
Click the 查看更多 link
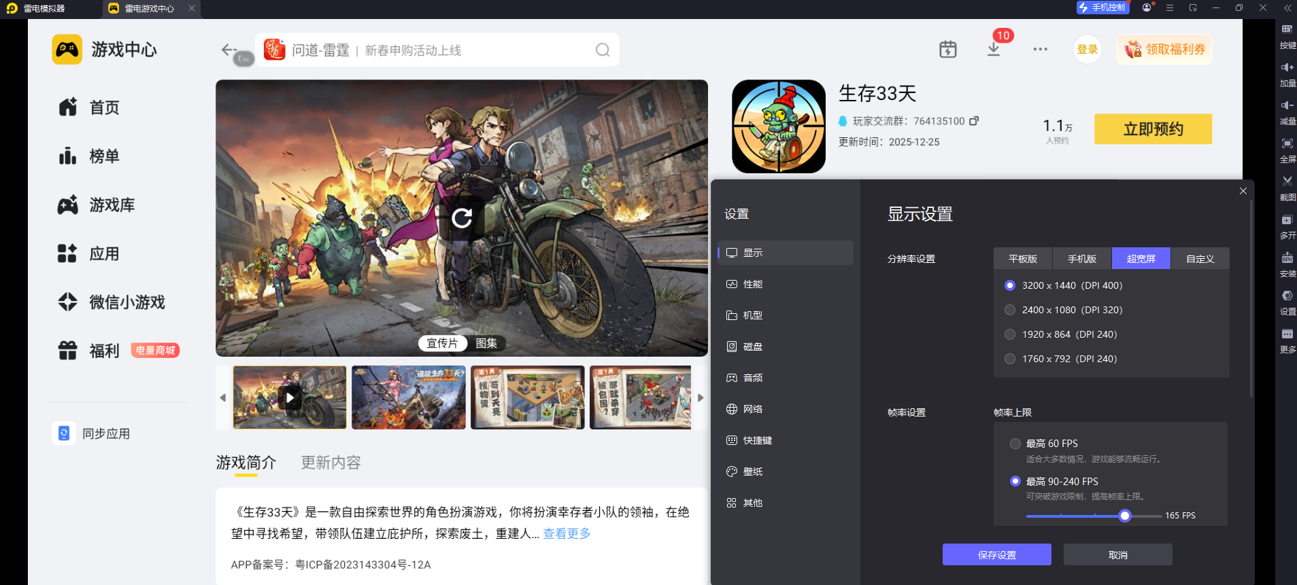(567, 534)
